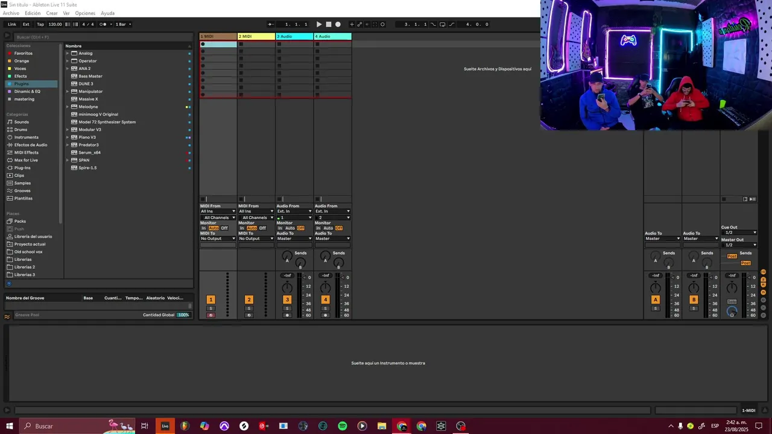Click Stop All Clips button on master

[724, 199]
